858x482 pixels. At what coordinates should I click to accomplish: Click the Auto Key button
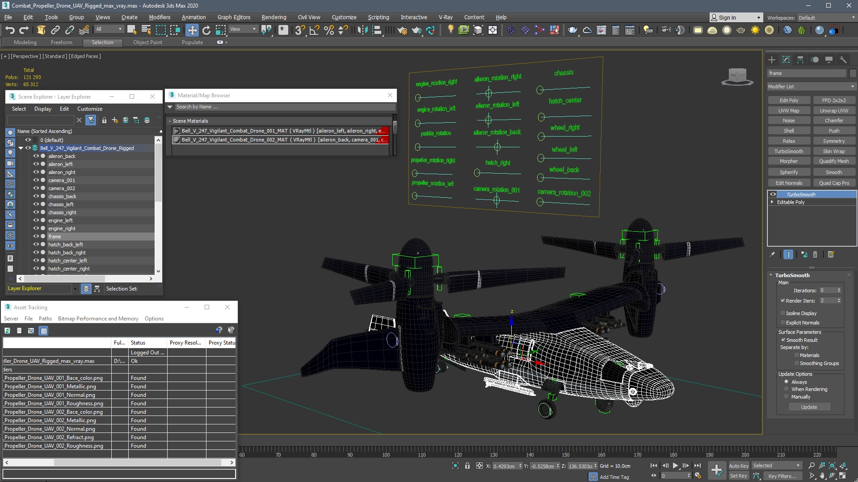click(739, 466)
